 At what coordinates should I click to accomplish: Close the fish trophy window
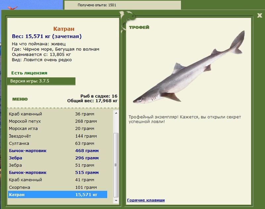(x=260, y=16)
